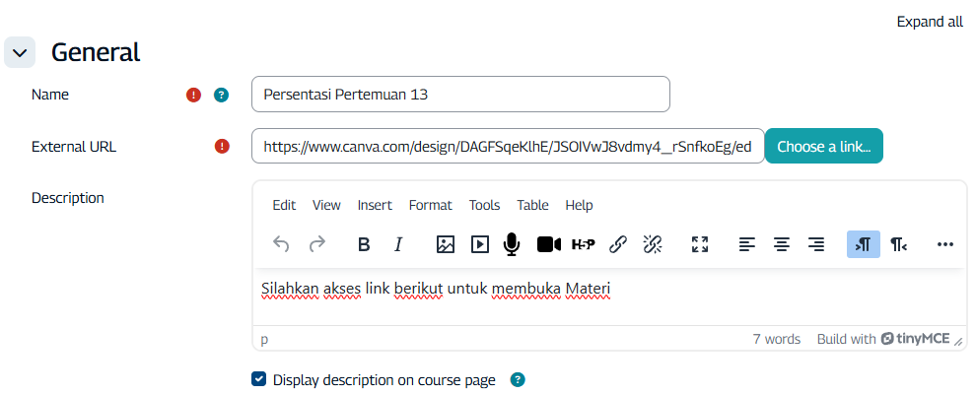976x395 pixels.
Task: Click the Italic formatting icon
Action: pyautogui.click(x=398, y=244)
